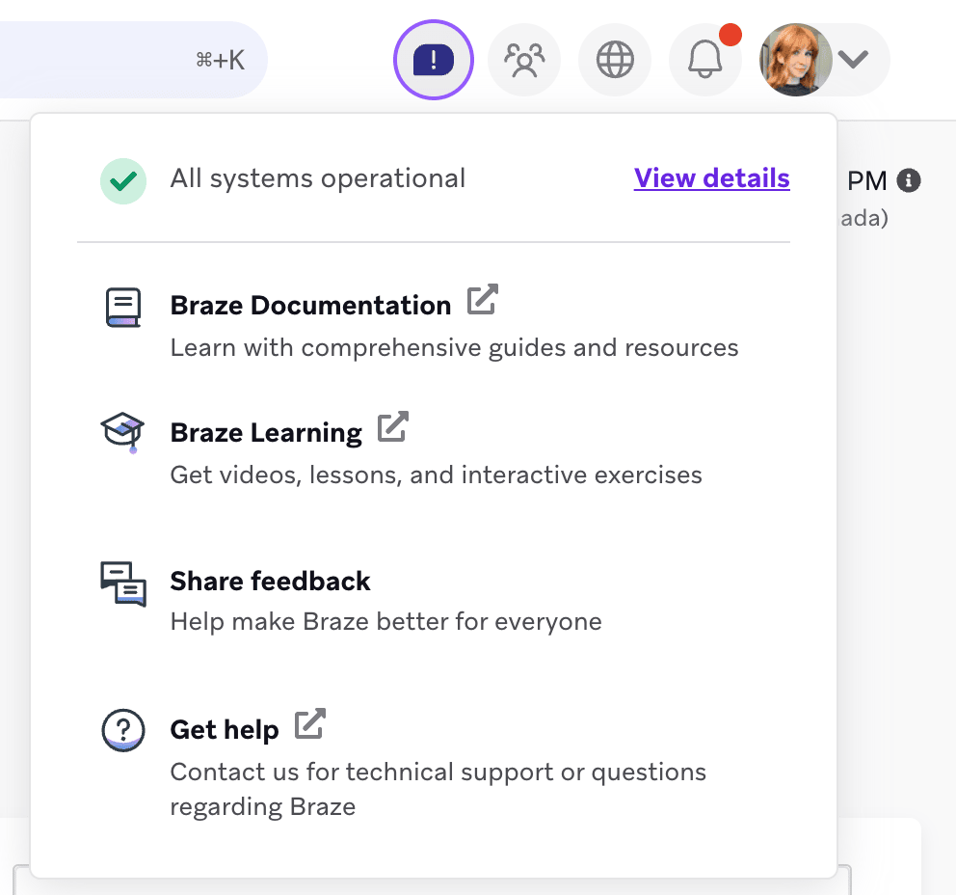The height and width of the screenshot is (895, 956).
Task: Open the community people icon
Action: pyautogui.click(x=524, y=61)
